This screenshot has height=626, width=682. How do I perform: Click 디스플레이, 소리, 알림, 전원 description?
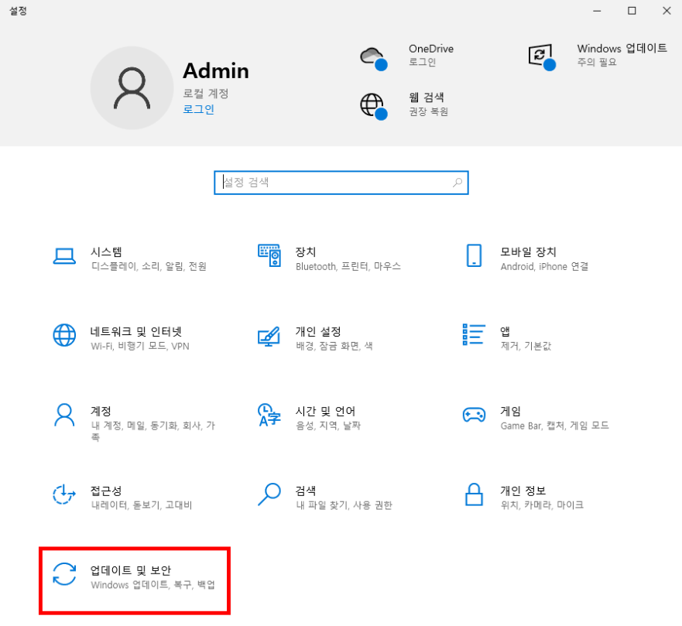(x=149, y=266)
